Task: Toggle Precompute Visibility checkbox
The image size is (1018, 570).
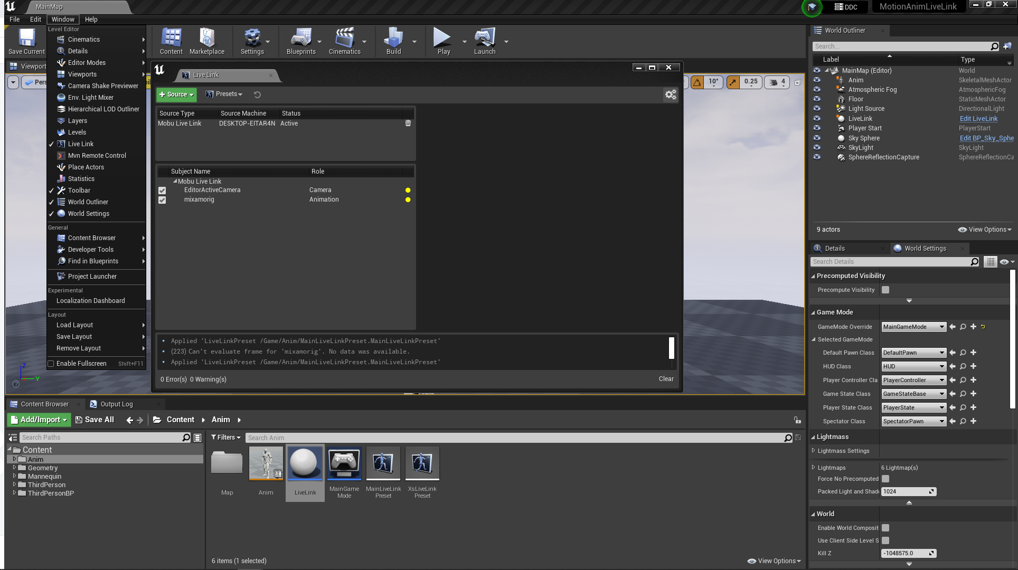Action: tap(885, 290)
